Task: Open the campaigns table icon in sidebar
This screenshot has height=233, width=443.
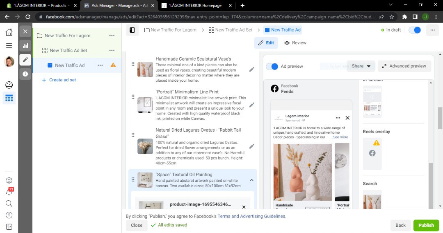Action: (x=9, y=98)
